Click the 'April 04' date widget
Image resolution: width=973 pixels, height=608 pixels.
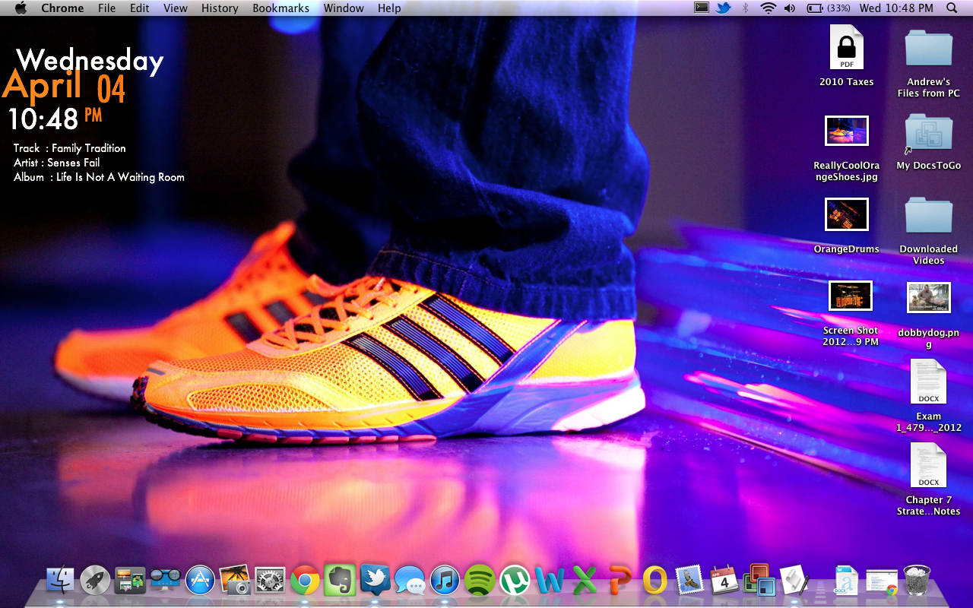coord(65,86)
